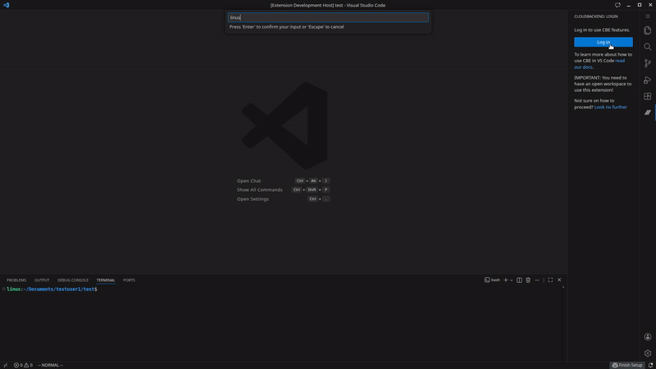
Task: Open the Extensions view
Action: [x=647, y=96]
